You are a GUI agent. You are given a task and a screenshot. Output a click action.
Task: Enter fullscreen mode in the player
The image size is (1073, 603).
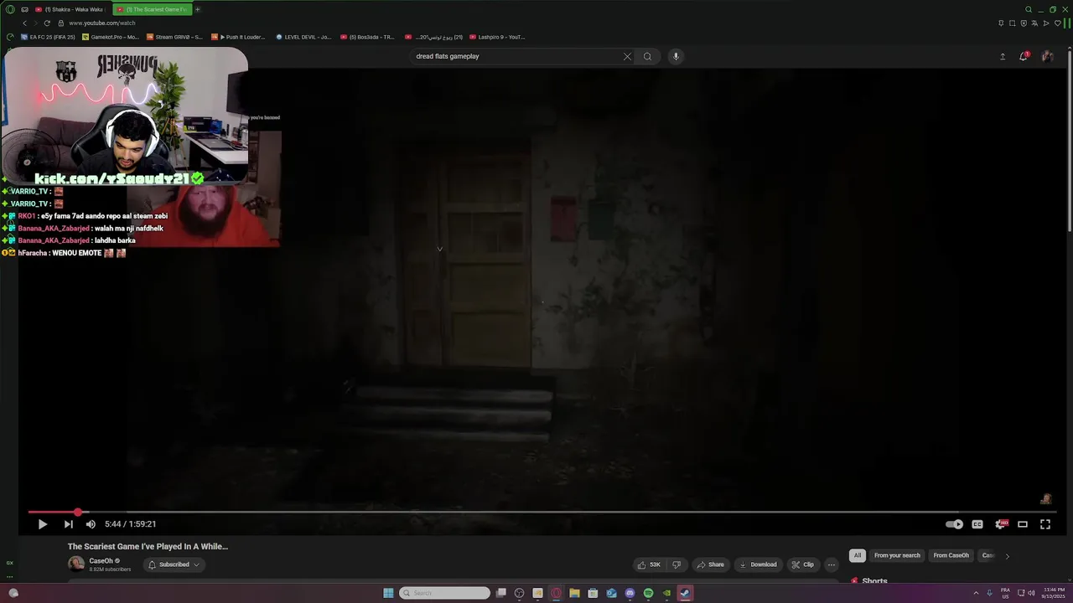tap(1045, 524)
